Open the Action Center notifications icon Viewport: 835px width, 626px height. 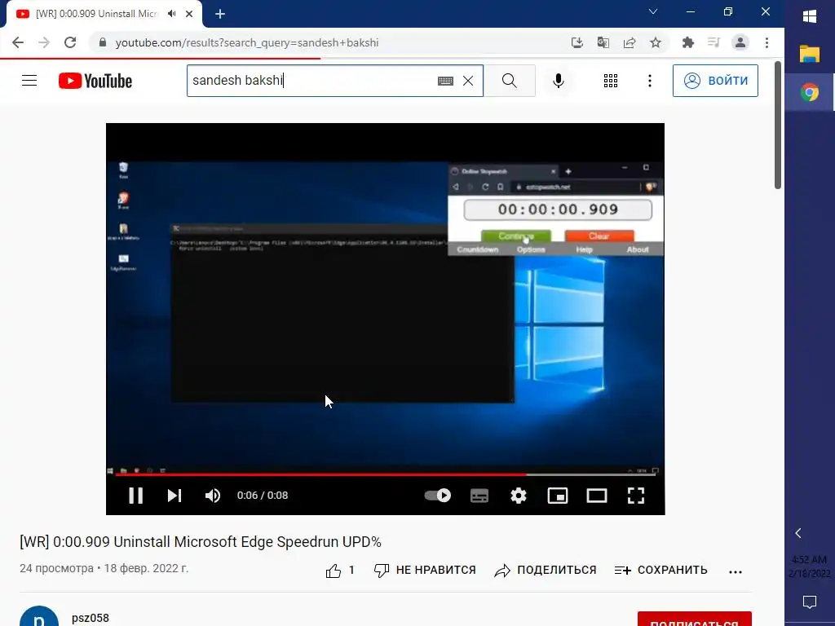810,602
